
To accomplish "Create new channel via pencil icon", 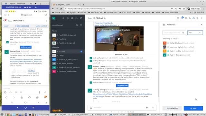I will [x=81, y=18].
